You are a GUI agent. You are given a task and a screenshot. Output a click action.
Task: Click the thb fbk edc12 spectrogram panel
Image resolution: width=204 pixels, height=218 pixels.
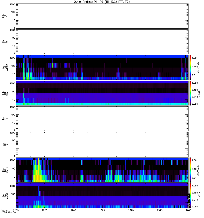pos(102,67)
